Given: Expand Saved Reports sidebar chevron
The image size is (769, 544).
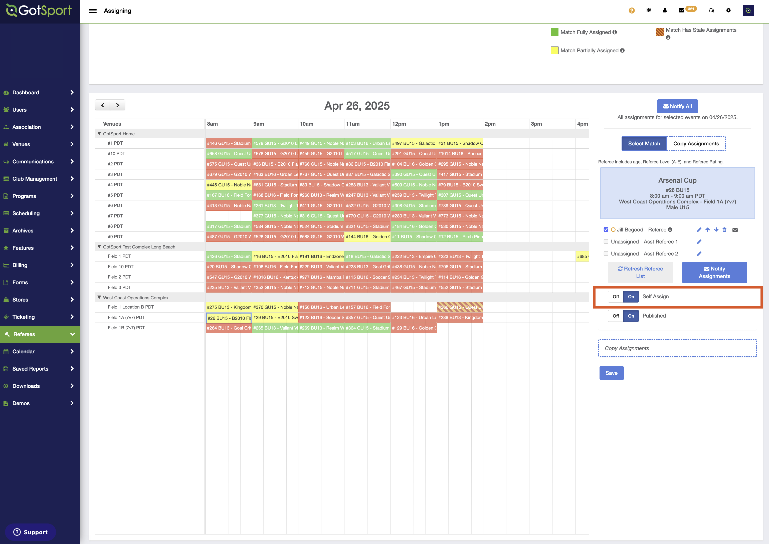Looking at the screenshot, I should [72, 369].
